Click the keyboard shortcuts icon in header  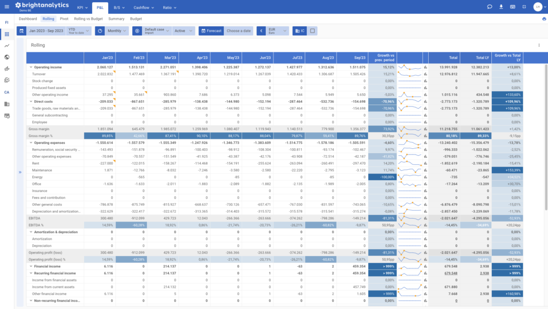[513, 6]
